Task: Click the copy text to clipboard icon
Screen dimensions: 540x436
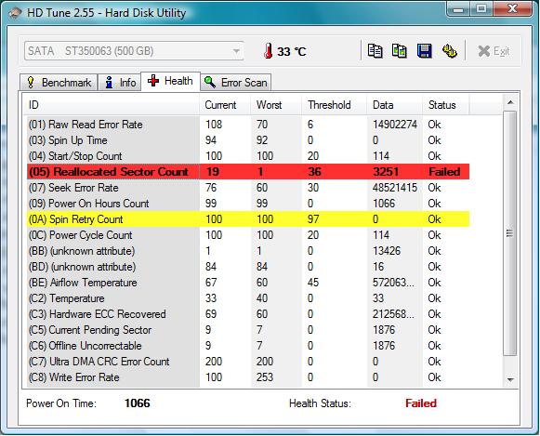Action: pyautogui.click(x=375, y=51)
